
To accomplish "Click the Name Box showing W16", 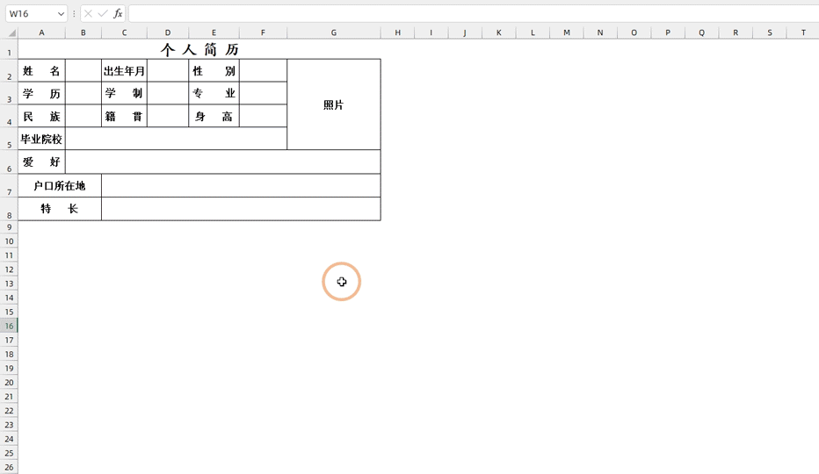I will pos(29,14).
